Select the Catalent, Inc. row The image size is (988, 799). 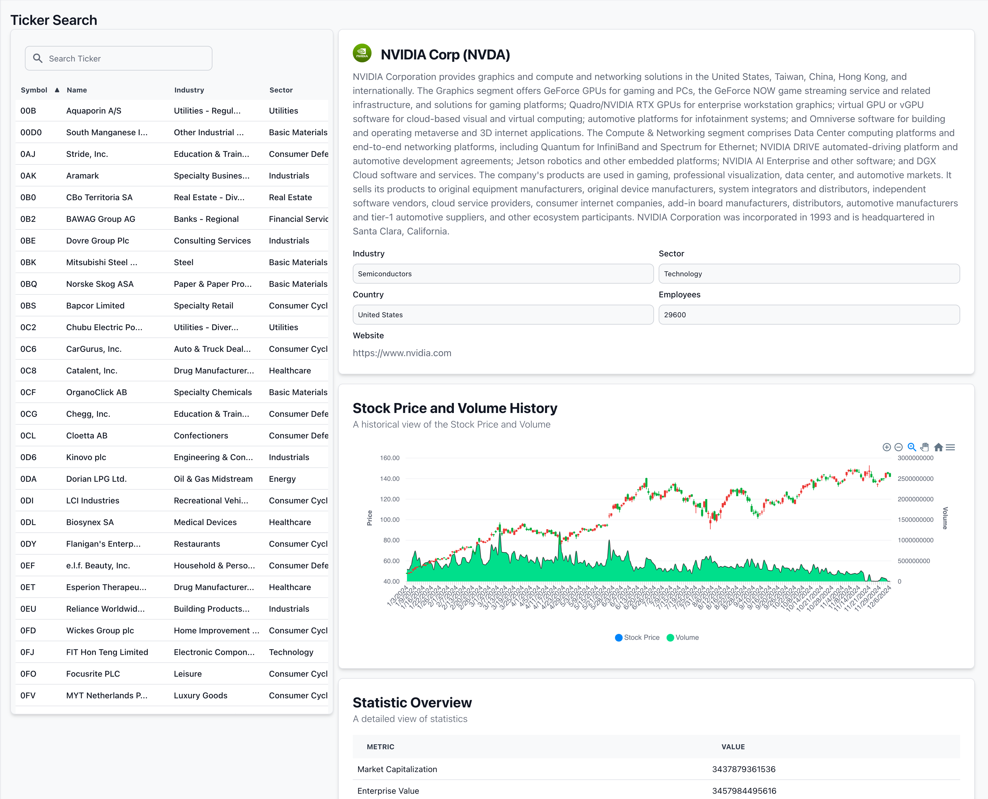(x=172, y=370)
